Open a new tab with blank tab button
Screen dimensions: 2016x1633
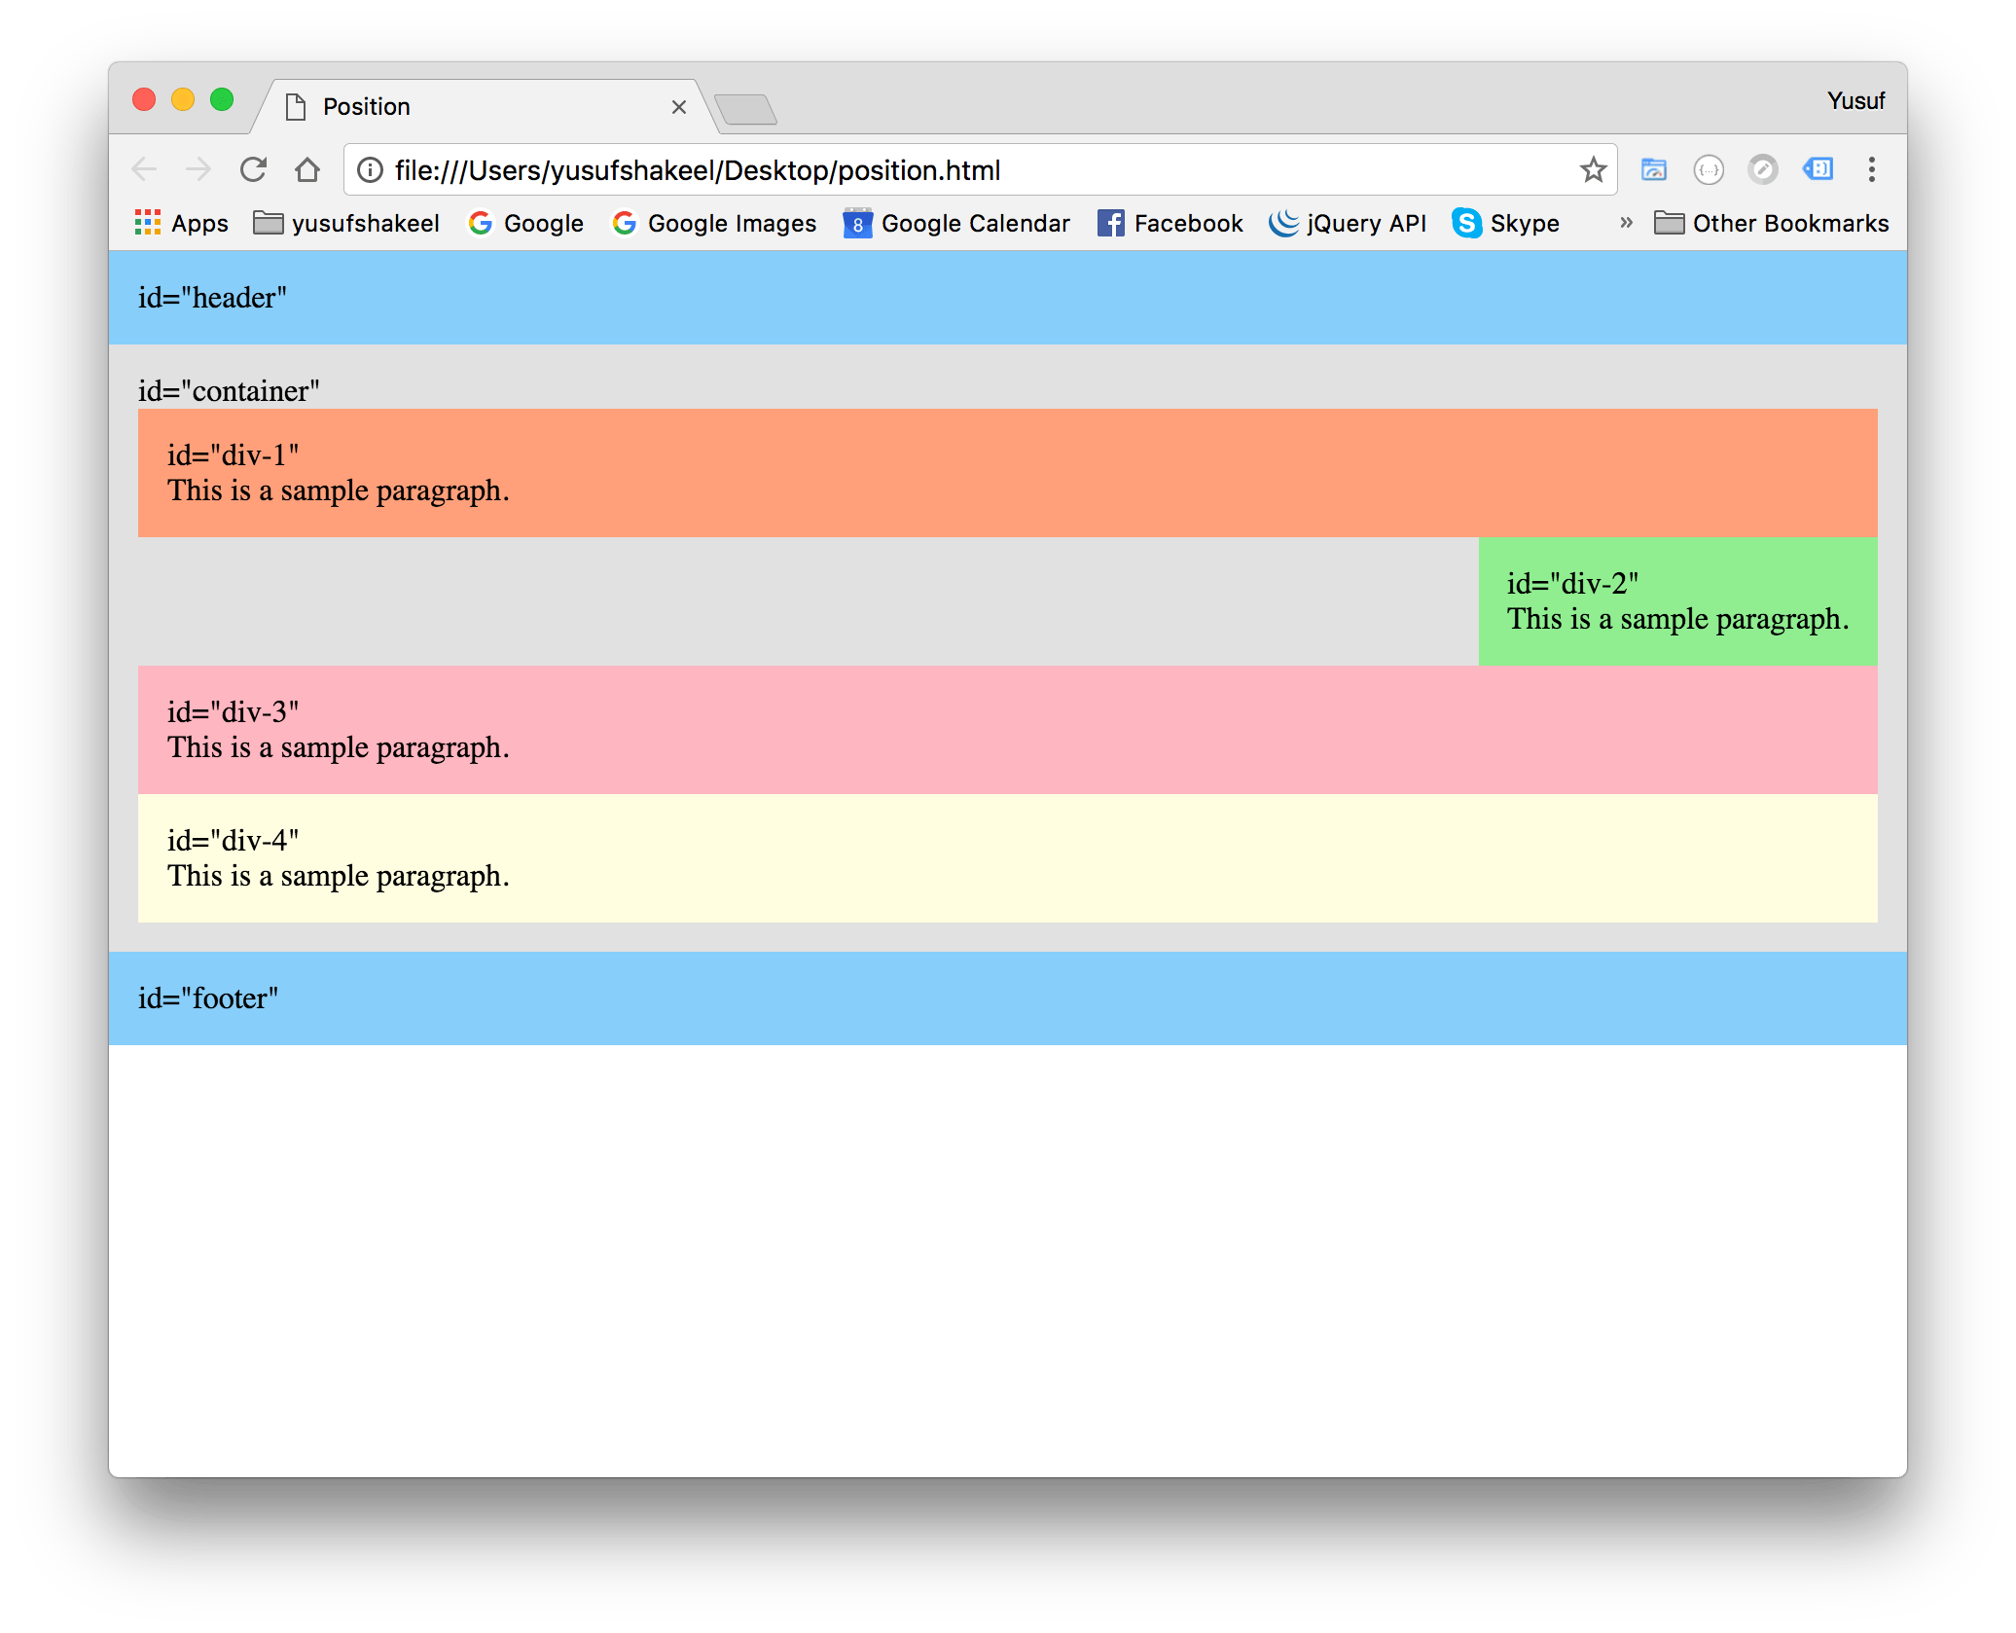[x=745, y=109]
